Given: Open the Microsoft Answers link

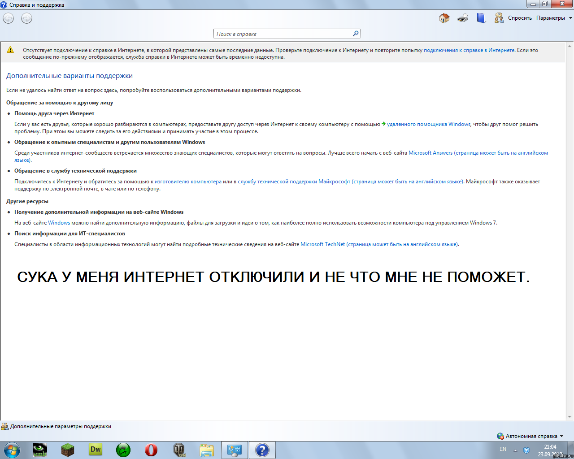Looking at the screenshot, I should point(430,153).
